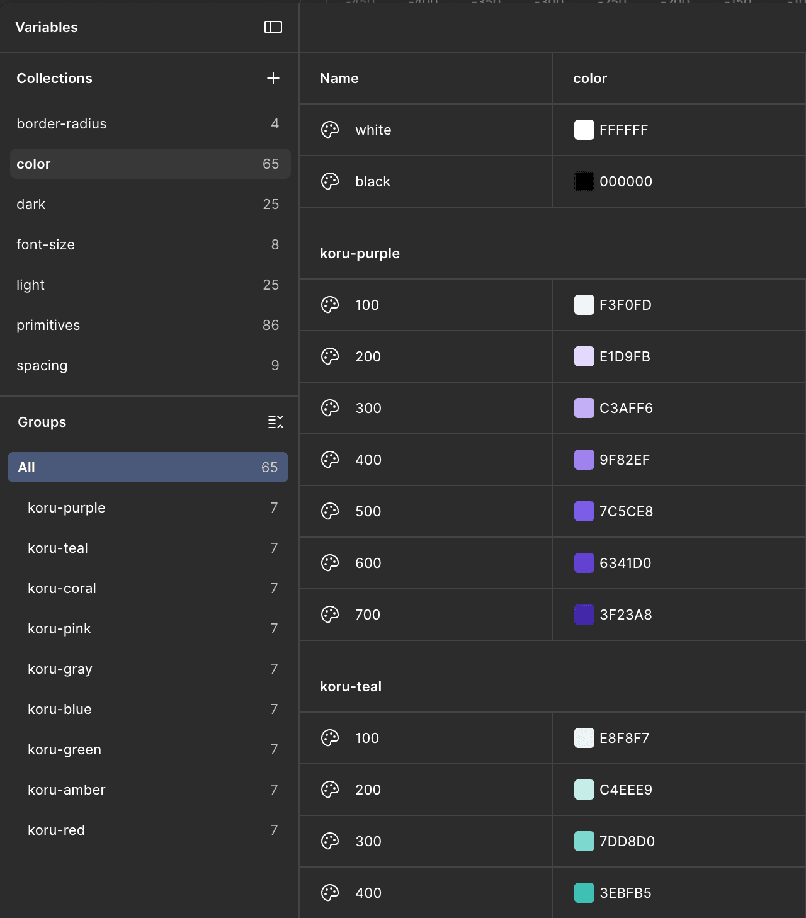This screenshot has height=918, width=806.
Task: Collapse all groups using the Groups list icon
Action: [275, 422]
